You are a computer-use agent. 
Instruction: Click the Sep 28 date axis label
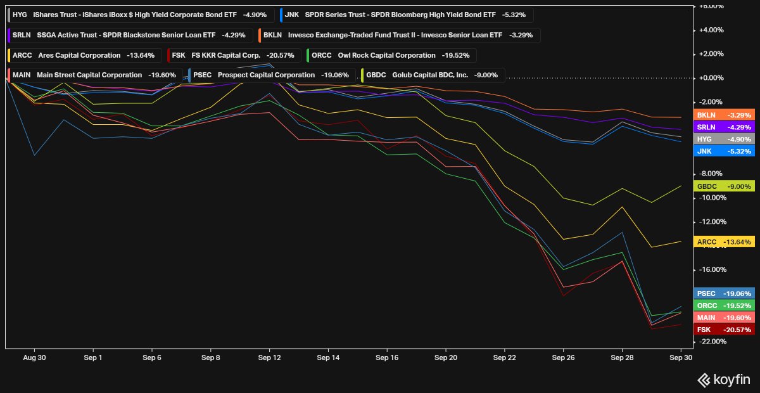coord(622,358)
